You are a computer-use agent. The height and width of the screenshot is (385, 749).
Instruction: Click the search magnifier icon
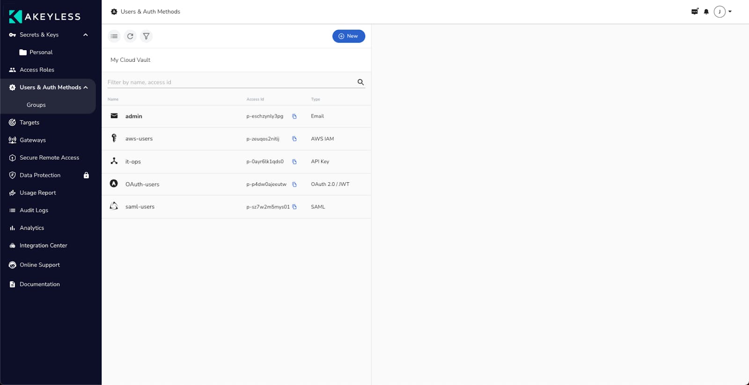[360, 82]
